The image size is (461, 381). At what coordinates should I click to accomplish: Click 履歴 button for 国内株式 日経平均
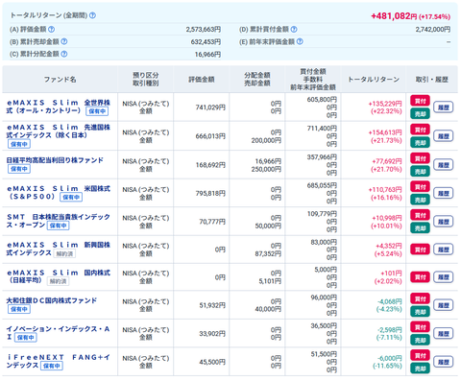click(444, 277)
